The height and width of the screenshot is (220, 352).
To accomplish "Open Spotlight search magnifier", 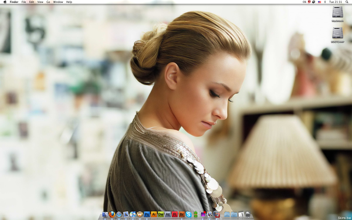I will point(347,2).
